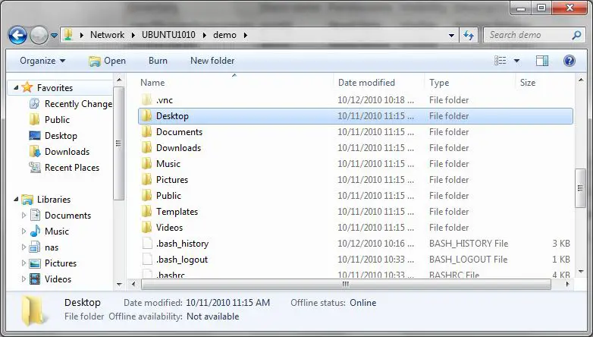Image resolution: width=593 pixels, height=337 pixels.
Task: Click the Refresh button beside address bar
Action: pyautogui.click(x=469, y=35)
